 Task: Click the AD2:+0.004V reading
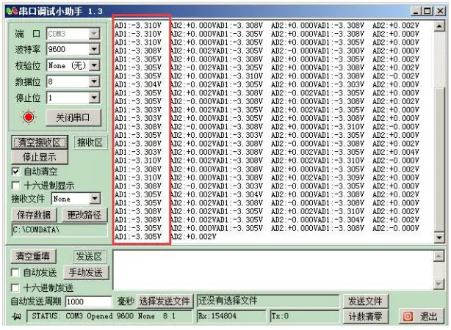(396, 152)
